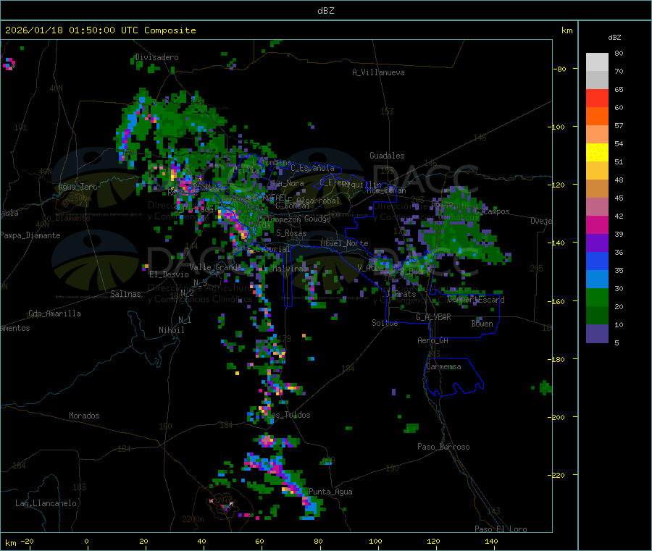Click the slate 5-10 dBZ legend swatch

[x=597, y=334]
